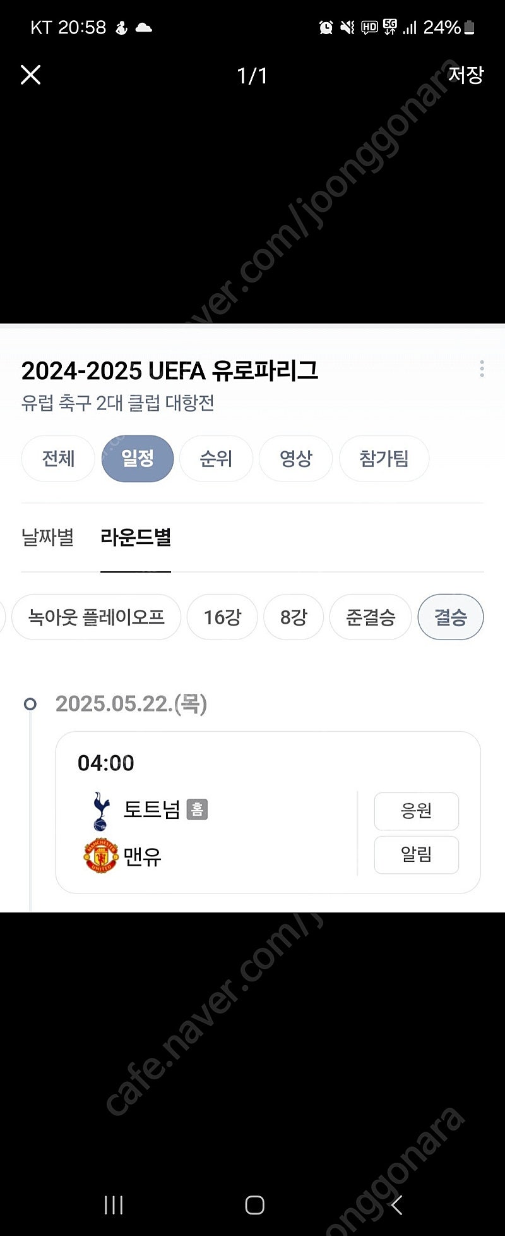
Task: Select the 일정 schedule tab
Action: pos(138,458)
